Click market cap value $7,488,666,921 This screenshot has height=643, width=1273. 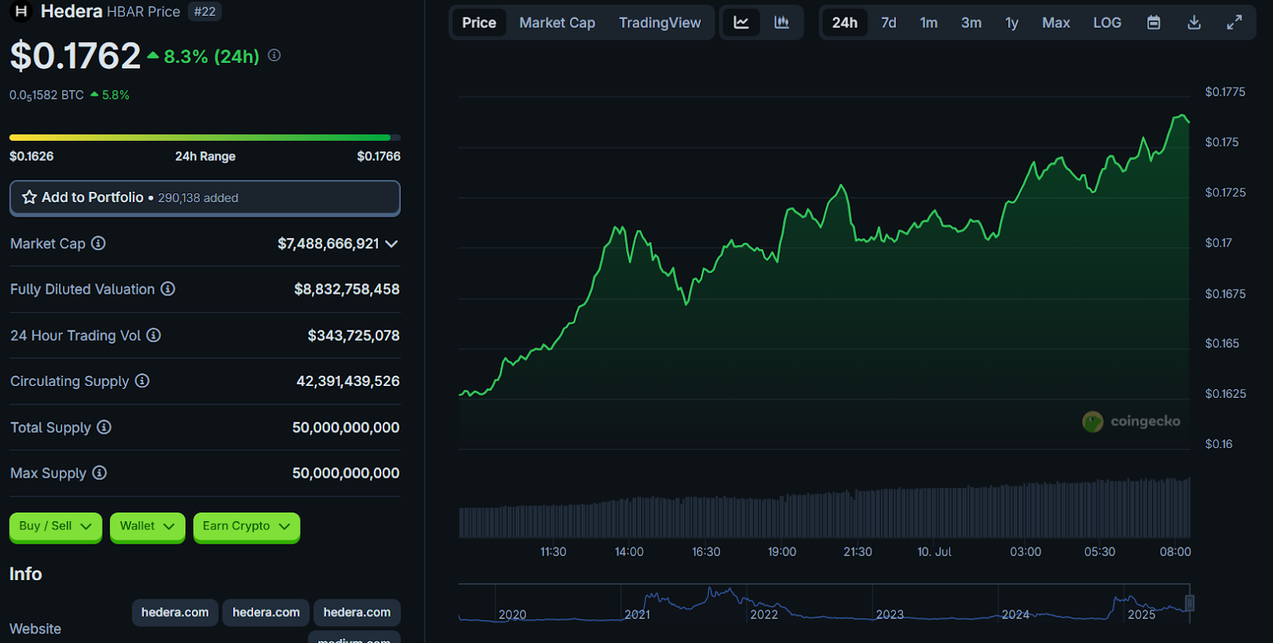click(x=328, y=244)
